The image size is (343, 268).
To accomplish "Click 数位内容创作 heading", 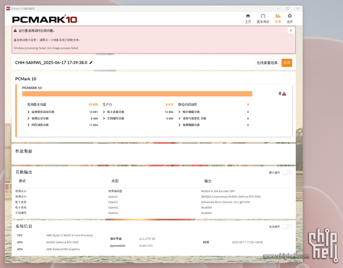I will (x=188, y=104).
